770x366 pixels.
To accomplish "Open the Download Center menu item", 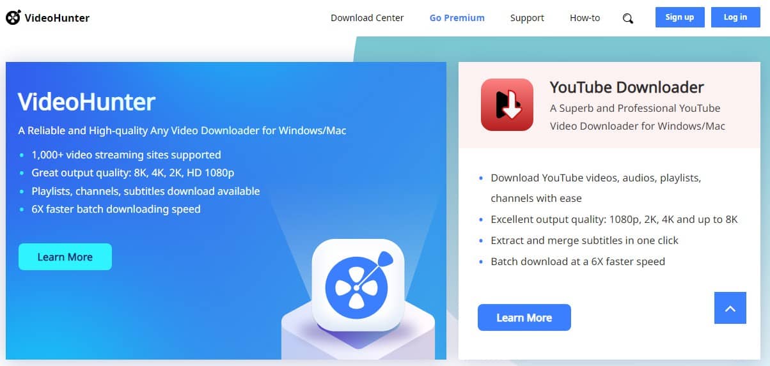I will pos(367,18).
